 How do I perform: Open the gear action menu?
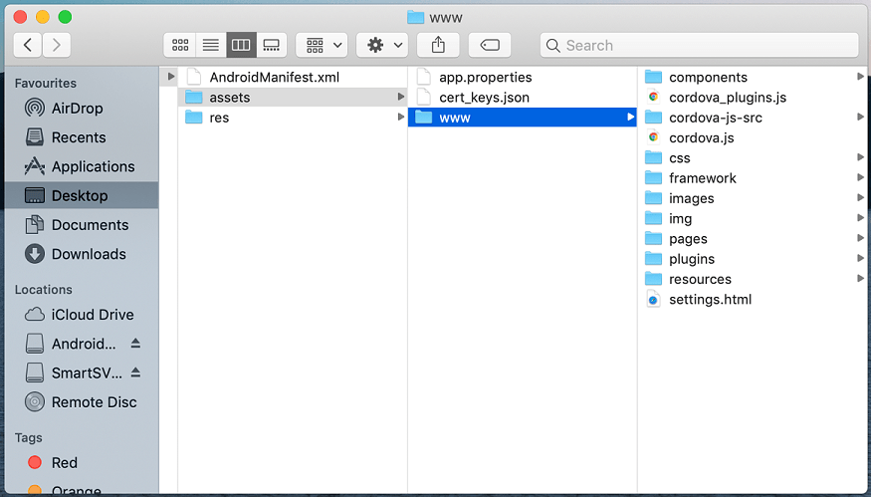(382, 45)
